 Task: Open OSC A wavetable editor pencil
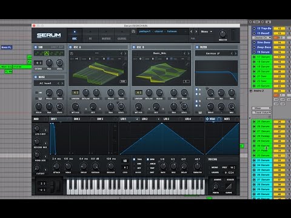pyautogui.click(x=124, y=64)
